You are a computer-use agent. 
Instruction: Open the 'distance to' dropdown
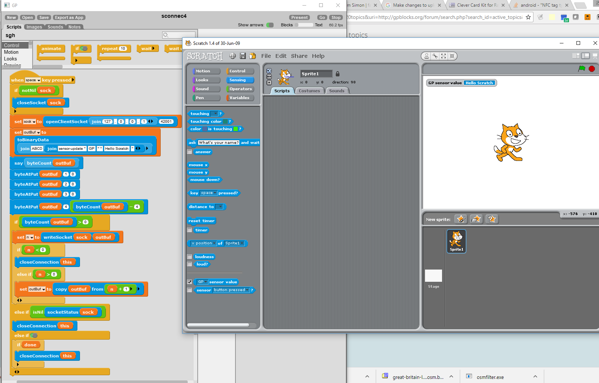click(220, 207)
